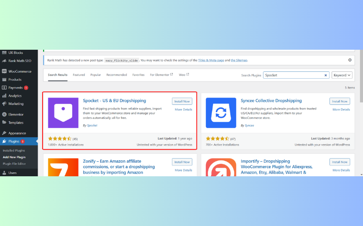Click the Spocket star rating
The height and width of the screenshot is (226, 363).
(60, 139)
